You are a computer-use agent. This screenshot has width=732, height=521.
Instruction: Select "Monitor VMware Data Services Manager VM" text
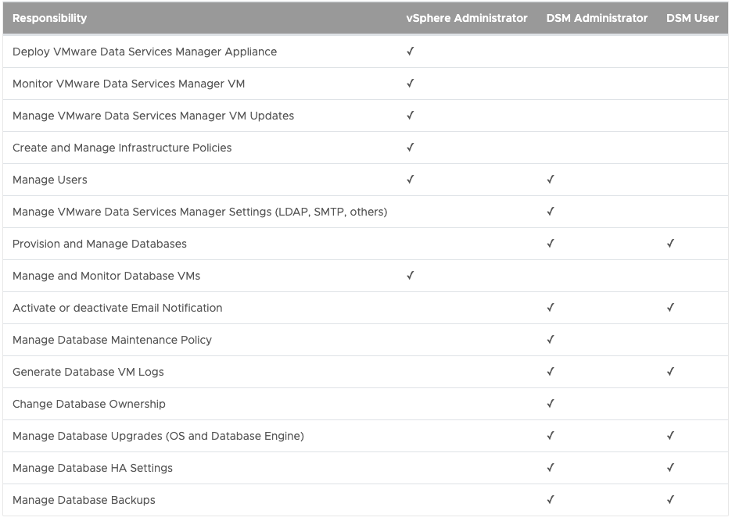click(x=129, y=84)
